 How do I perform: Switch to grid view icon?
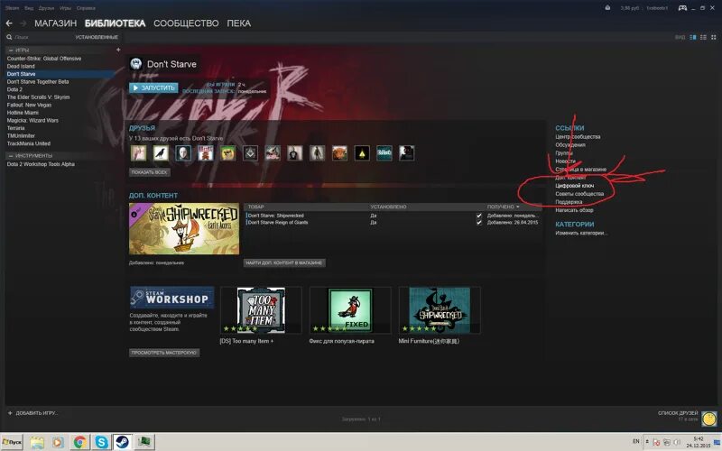[714, 37]
